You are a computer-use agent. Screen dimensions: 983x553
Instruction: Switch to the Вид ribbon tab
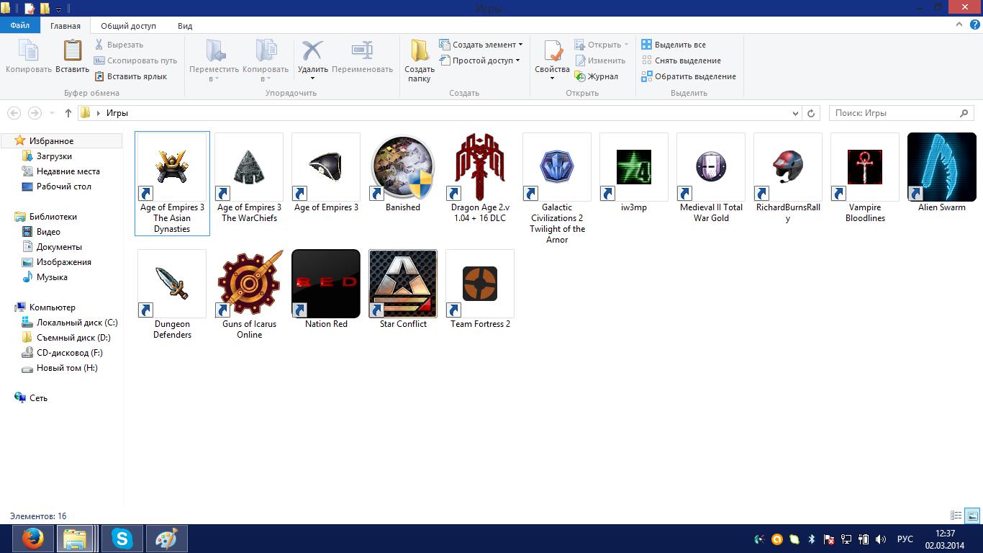point(185,25)
